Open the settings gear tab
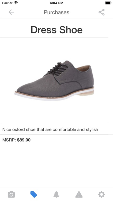This screenshot has width=113, height=201. [101, 195]
